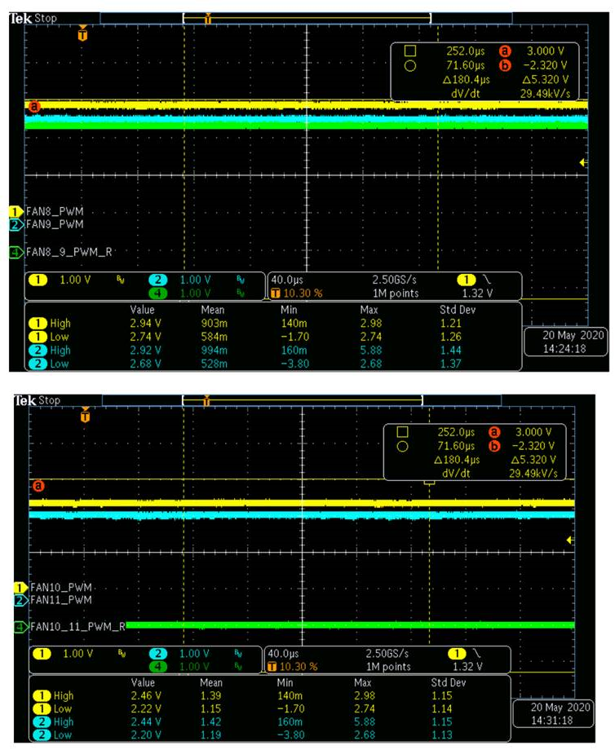Click the orange trigger T marker above FAN10 waveforms

click(85, 415)
